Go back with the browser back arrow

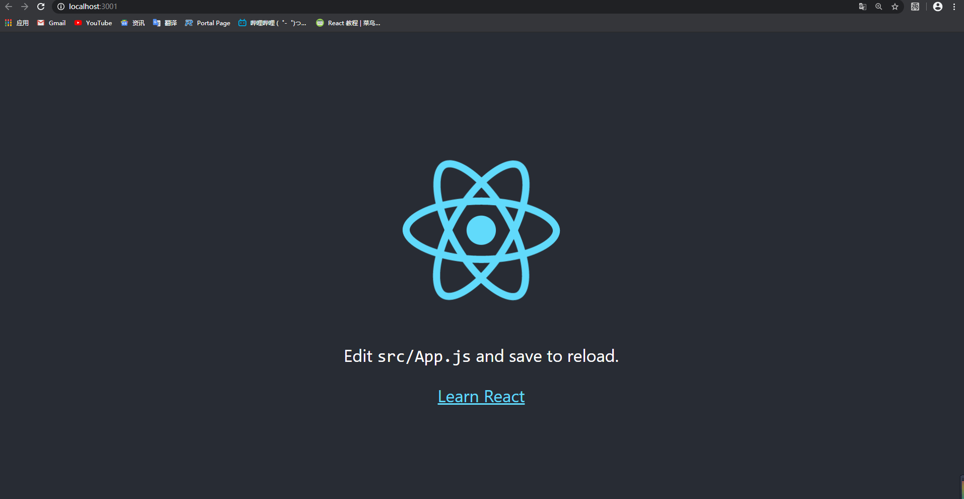coord(9,7)
